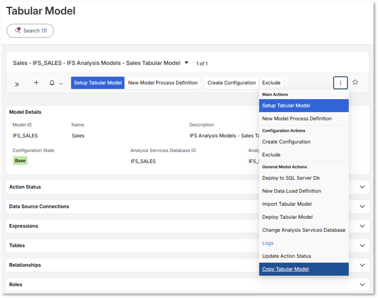Click the Roles section header
The height and width of the screenshot is (298, 378).
(x=16, y=285)
